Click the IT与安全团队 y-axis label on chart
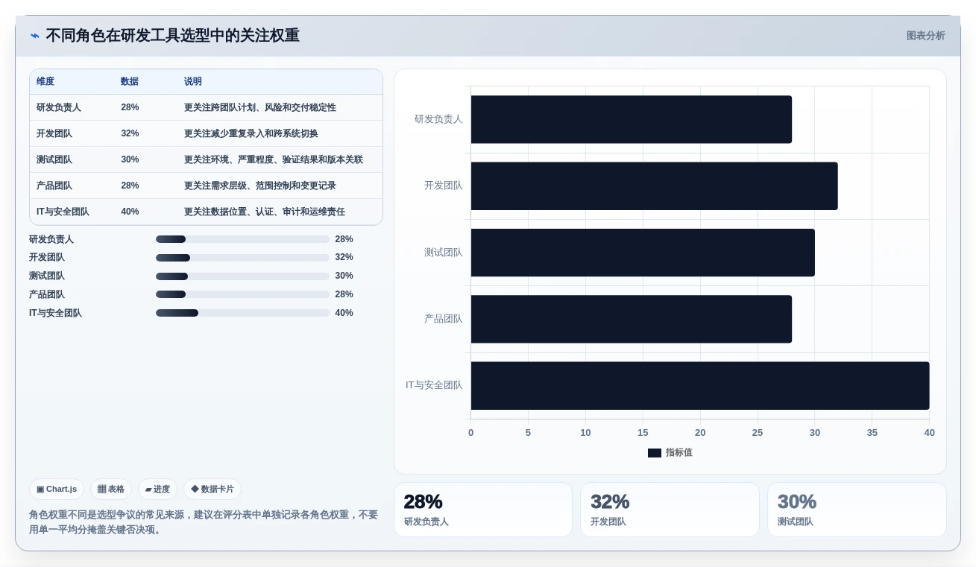Screen dimensions: 976x567 pyautogui.click(x=434, y=385)
